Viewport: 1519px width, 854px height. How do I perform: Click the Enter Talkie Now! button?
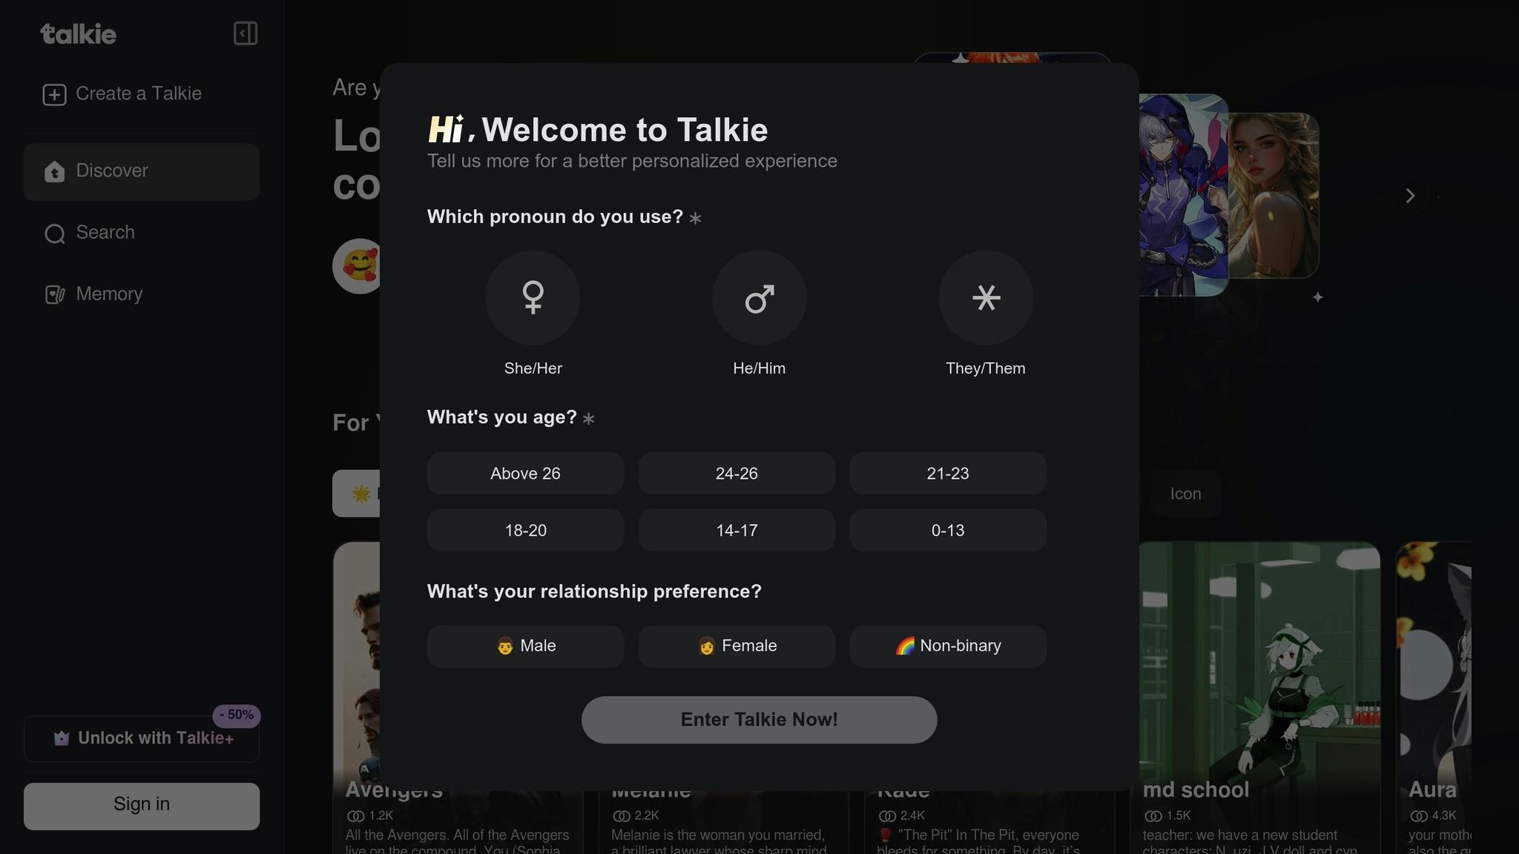pos(759,720)
